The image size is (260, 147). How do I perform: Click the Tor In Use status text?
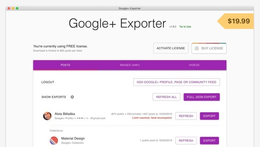185,27
